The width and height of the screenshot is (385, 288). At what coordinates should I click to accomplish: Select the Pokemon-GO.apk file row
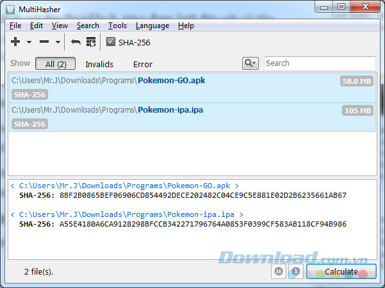[x=192, y=88]
